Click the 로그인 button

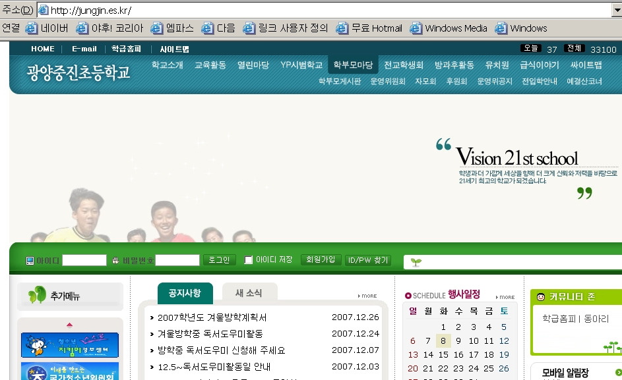click(x=220, y=260)
